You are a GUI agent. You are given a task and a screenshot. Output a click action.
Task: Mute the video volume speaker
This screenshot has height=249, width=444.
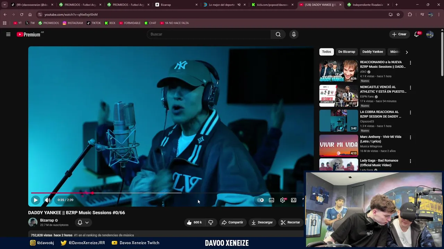pos(48,200)
